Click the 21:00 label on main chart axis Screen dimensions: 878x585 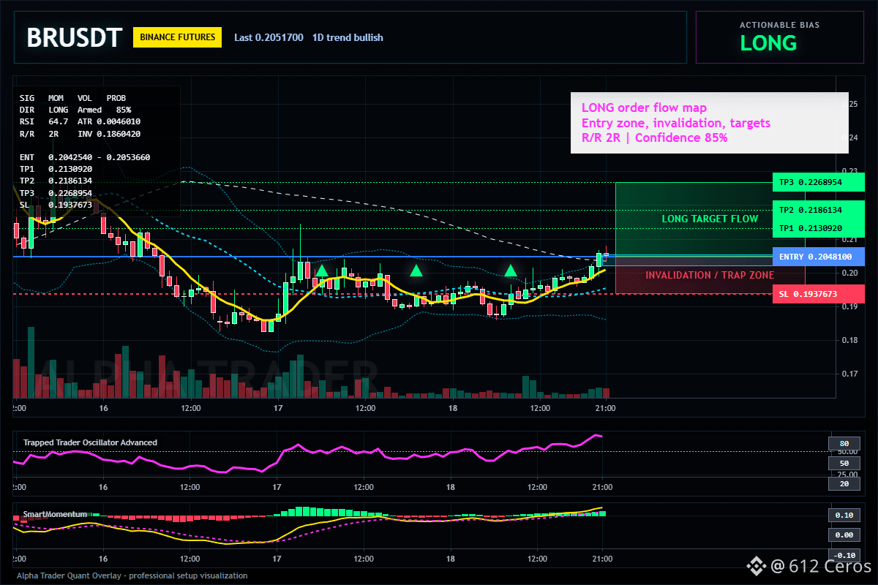pyautogui.click(x=605, y=407)
